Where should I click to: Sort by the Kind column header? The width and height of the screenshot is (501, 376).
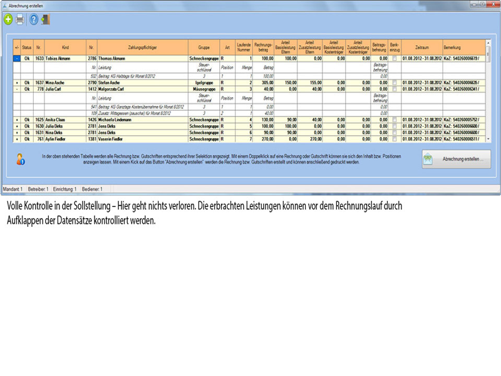[x=65, y=47]
